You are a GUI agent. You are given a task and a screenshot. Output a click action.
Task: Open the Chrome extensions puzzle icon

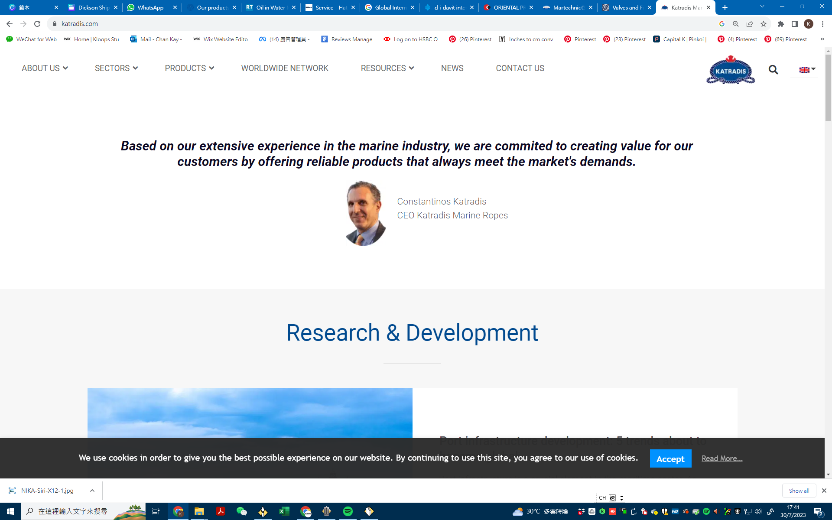pos(780,24)
